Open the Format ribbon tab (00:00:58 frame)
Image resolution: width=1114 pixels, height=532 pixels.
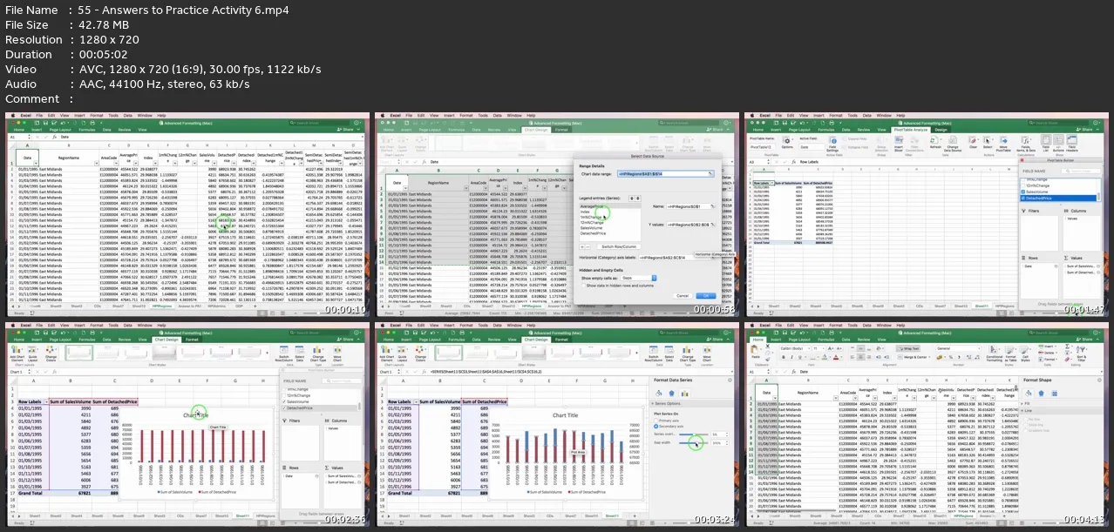tap(561, 130)
